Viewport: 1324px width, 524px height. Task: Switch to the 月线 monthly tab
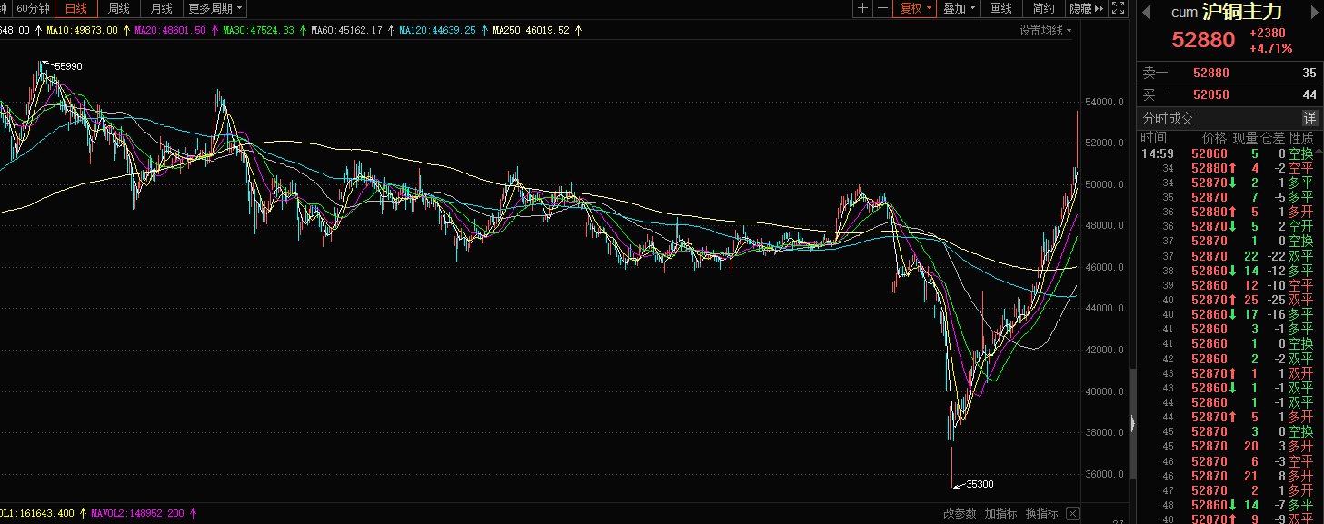click(x=161, y=8)
